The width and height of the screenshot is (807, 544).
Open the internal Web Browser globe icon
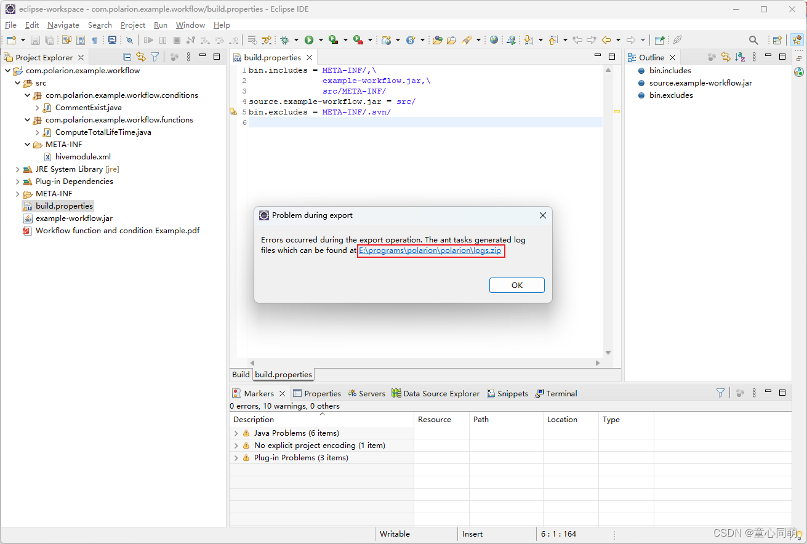point(494,40)
